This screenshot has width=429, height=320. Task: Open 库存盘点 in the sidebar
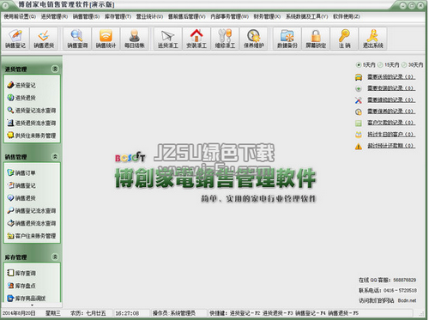21,286
